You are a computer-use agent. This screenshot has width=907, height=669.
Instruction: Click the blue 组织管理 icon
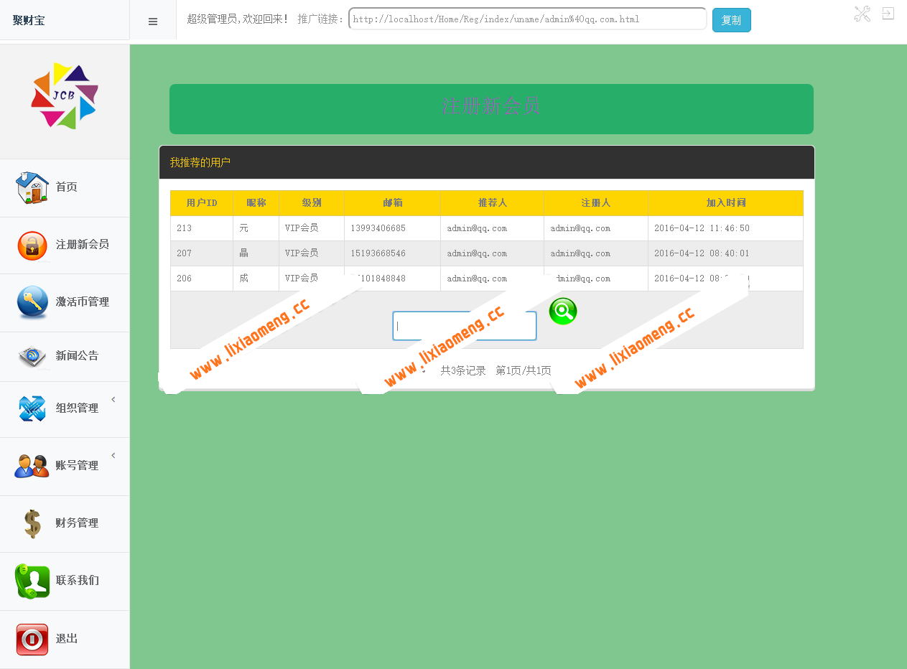32,408
